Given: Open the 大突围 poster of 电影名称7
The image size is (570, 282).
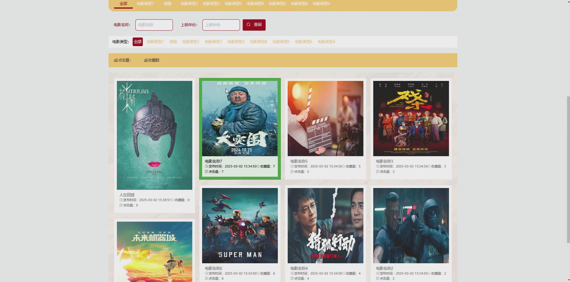Looking at the screenshot, I should (x=240, y=118).
